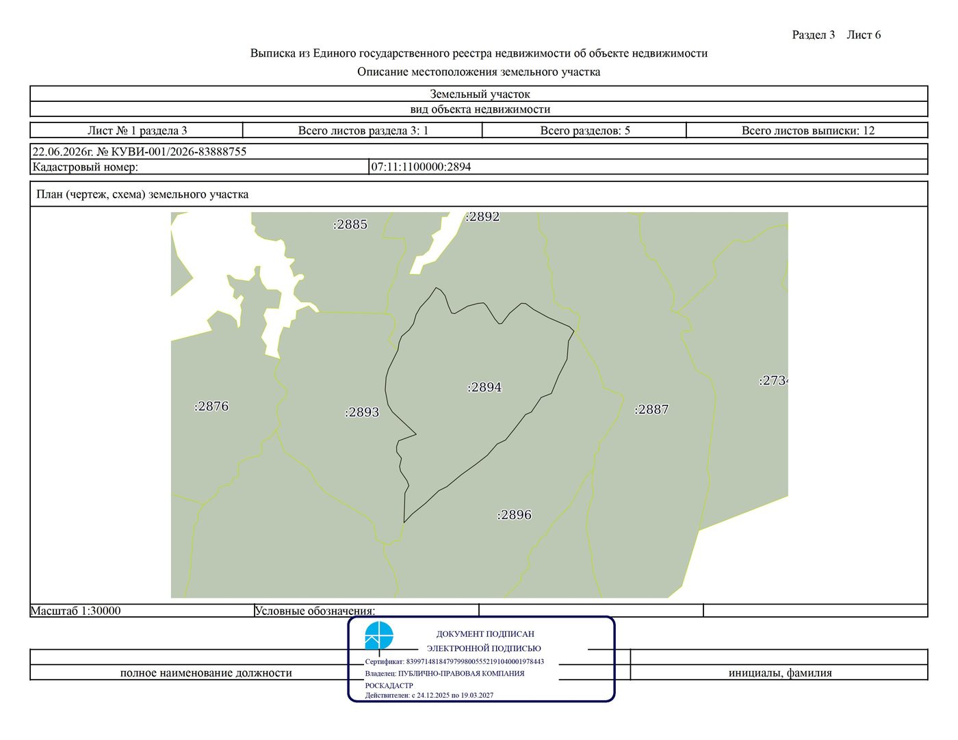Click the 'Всего разделов: 5' cell

584,131
